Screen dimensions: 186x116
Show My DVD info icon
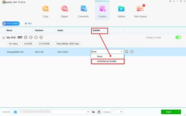(x=26, y=37)
